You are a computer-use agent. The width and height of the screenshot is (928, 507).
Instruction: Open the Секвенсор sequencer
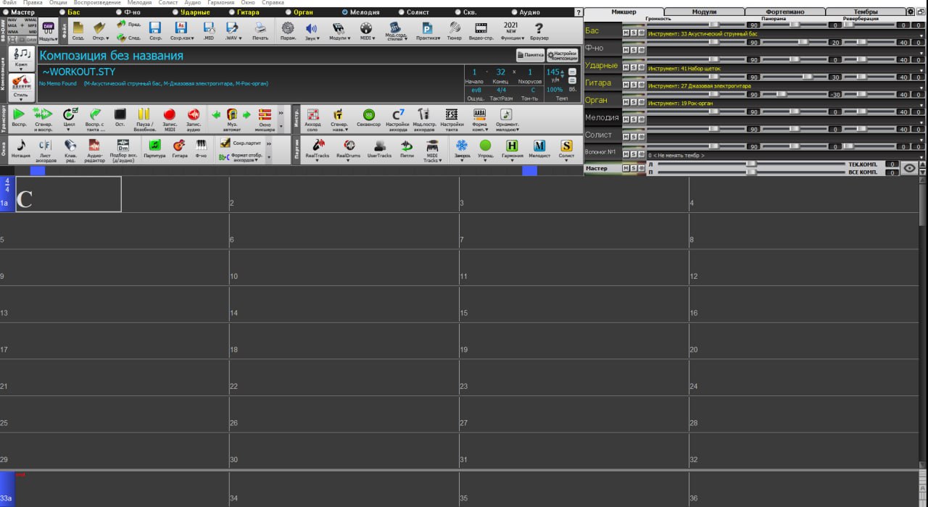(x=368, y=118)
